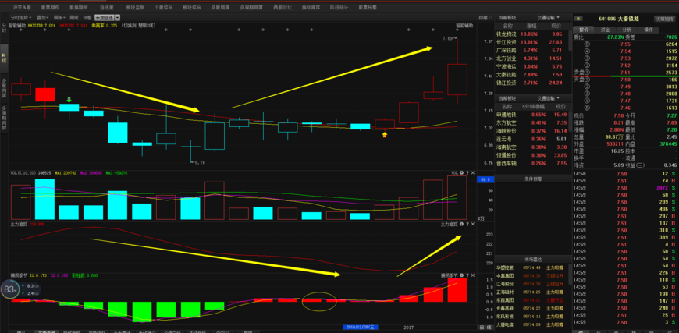Open lower 交通运输 sector dropdown
This screenshot has width=679, height=333.
548,98
